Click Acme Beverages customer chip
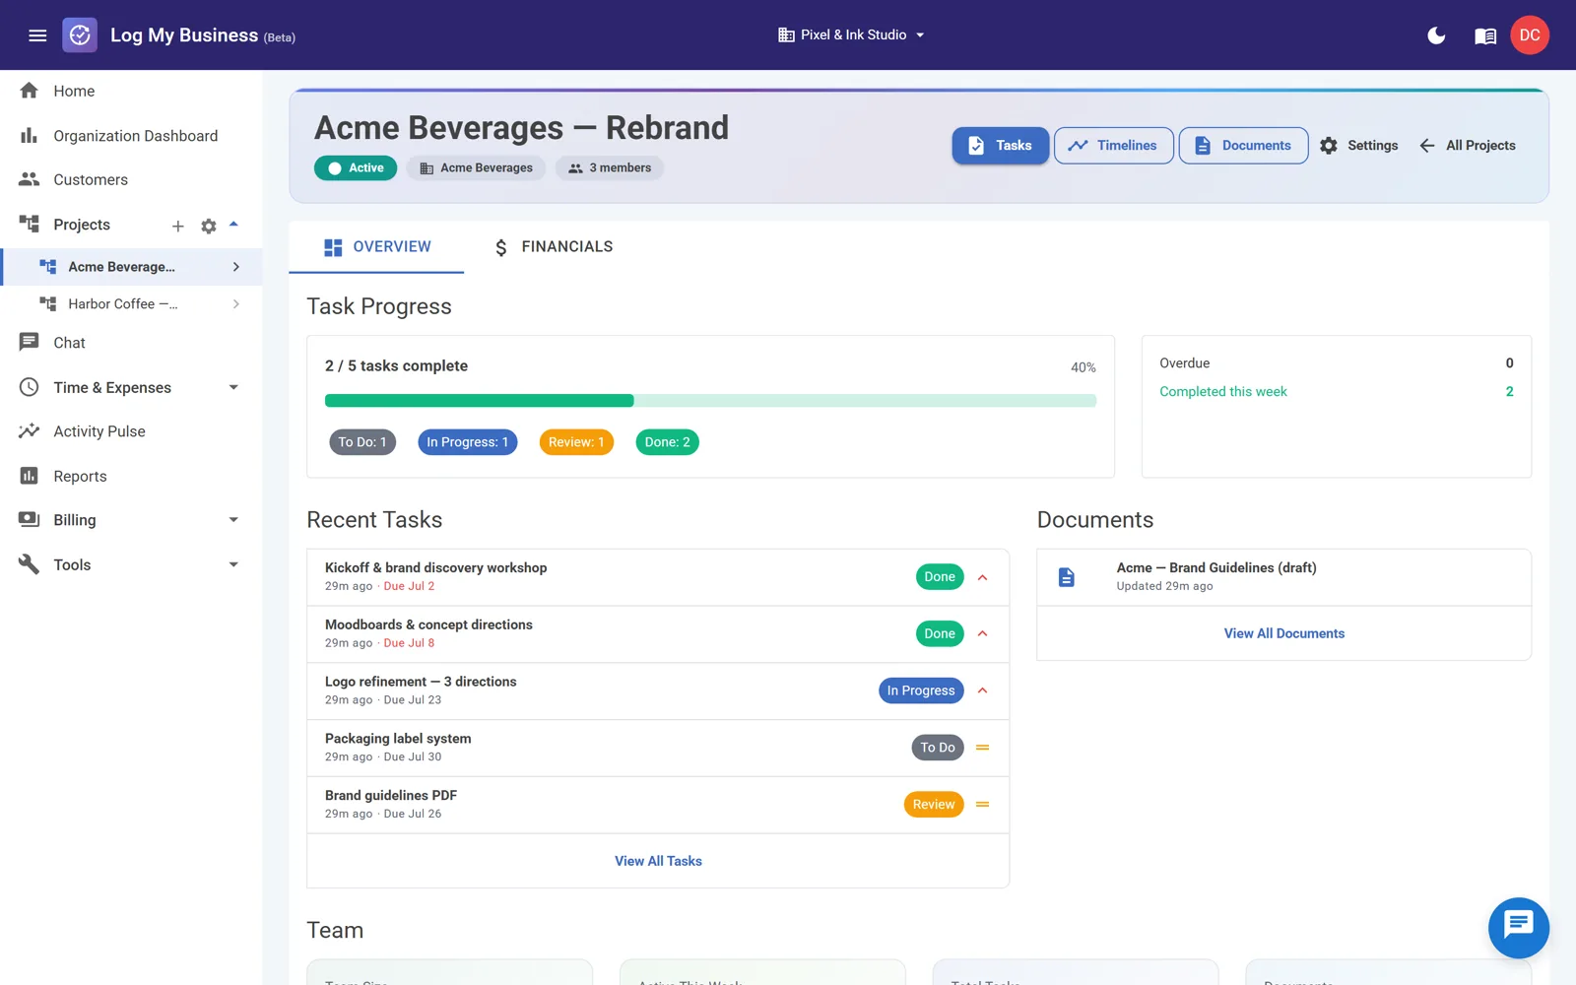Image resolution: width=1576 pixels, height=985 pixels. pos(477,168)
